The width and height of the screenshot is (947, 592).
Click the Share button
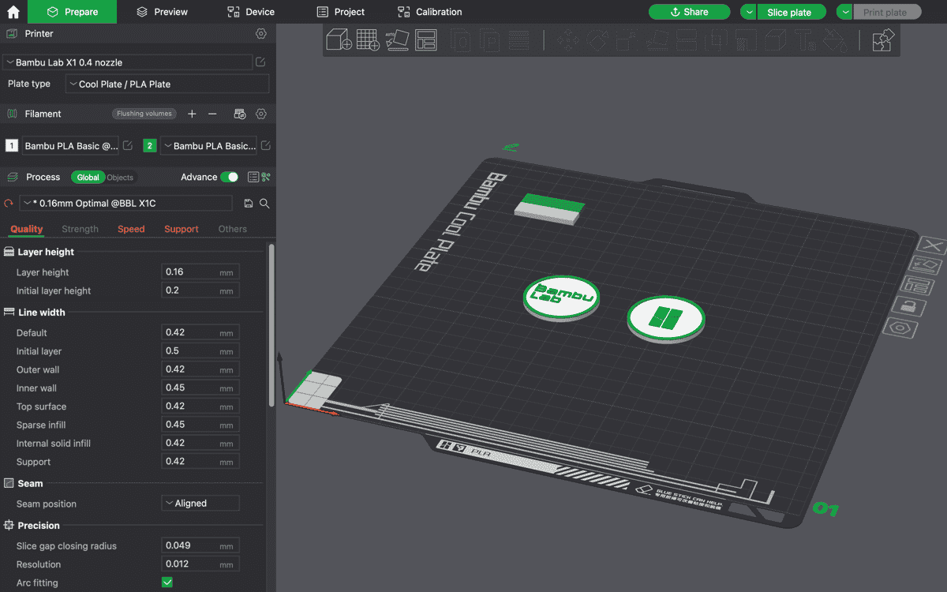point(689,12)
